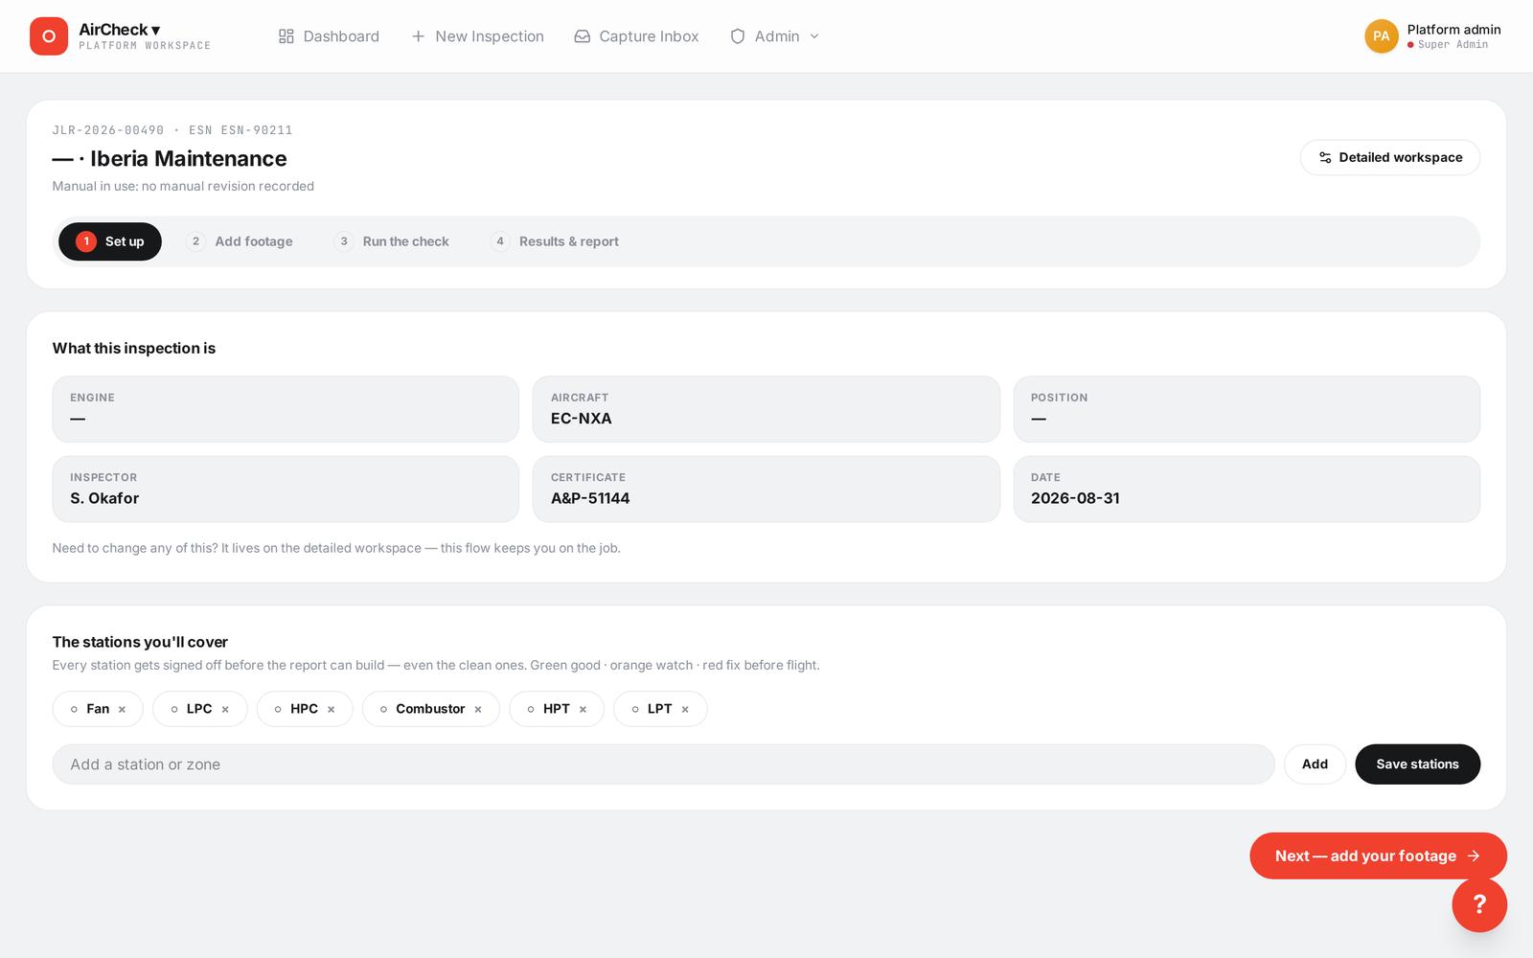Open the AirCheck workspace switcher dropdown

(120, 30)
